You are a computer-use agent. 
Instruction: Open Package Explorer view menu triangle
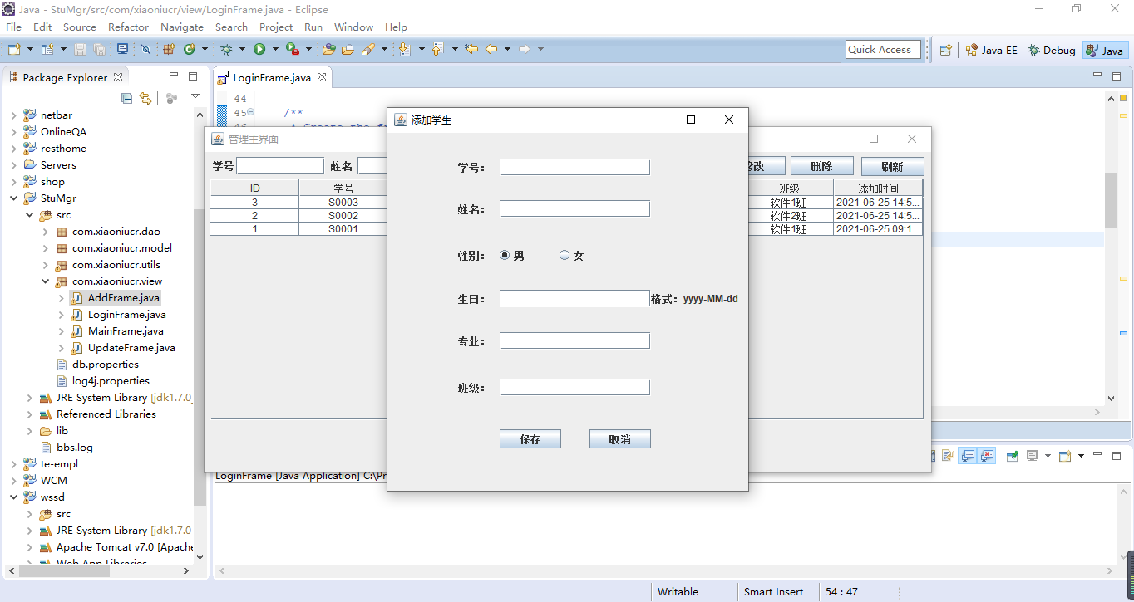[195, 98]
